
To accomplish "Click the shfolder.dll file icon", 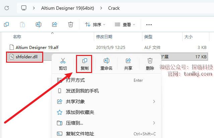I will click(x=12, y=57).
